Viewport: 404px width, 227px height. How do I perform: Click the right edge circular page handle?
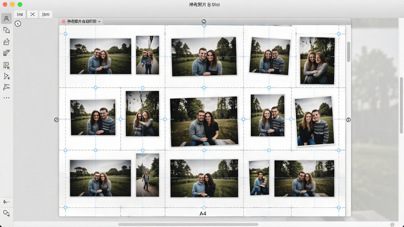pyautogui.click(x=348, y=120)
